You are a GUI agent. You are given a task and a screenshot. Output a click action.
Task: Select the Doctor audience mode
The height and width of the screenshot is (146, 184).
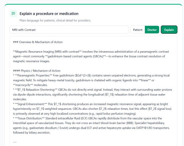152,30
